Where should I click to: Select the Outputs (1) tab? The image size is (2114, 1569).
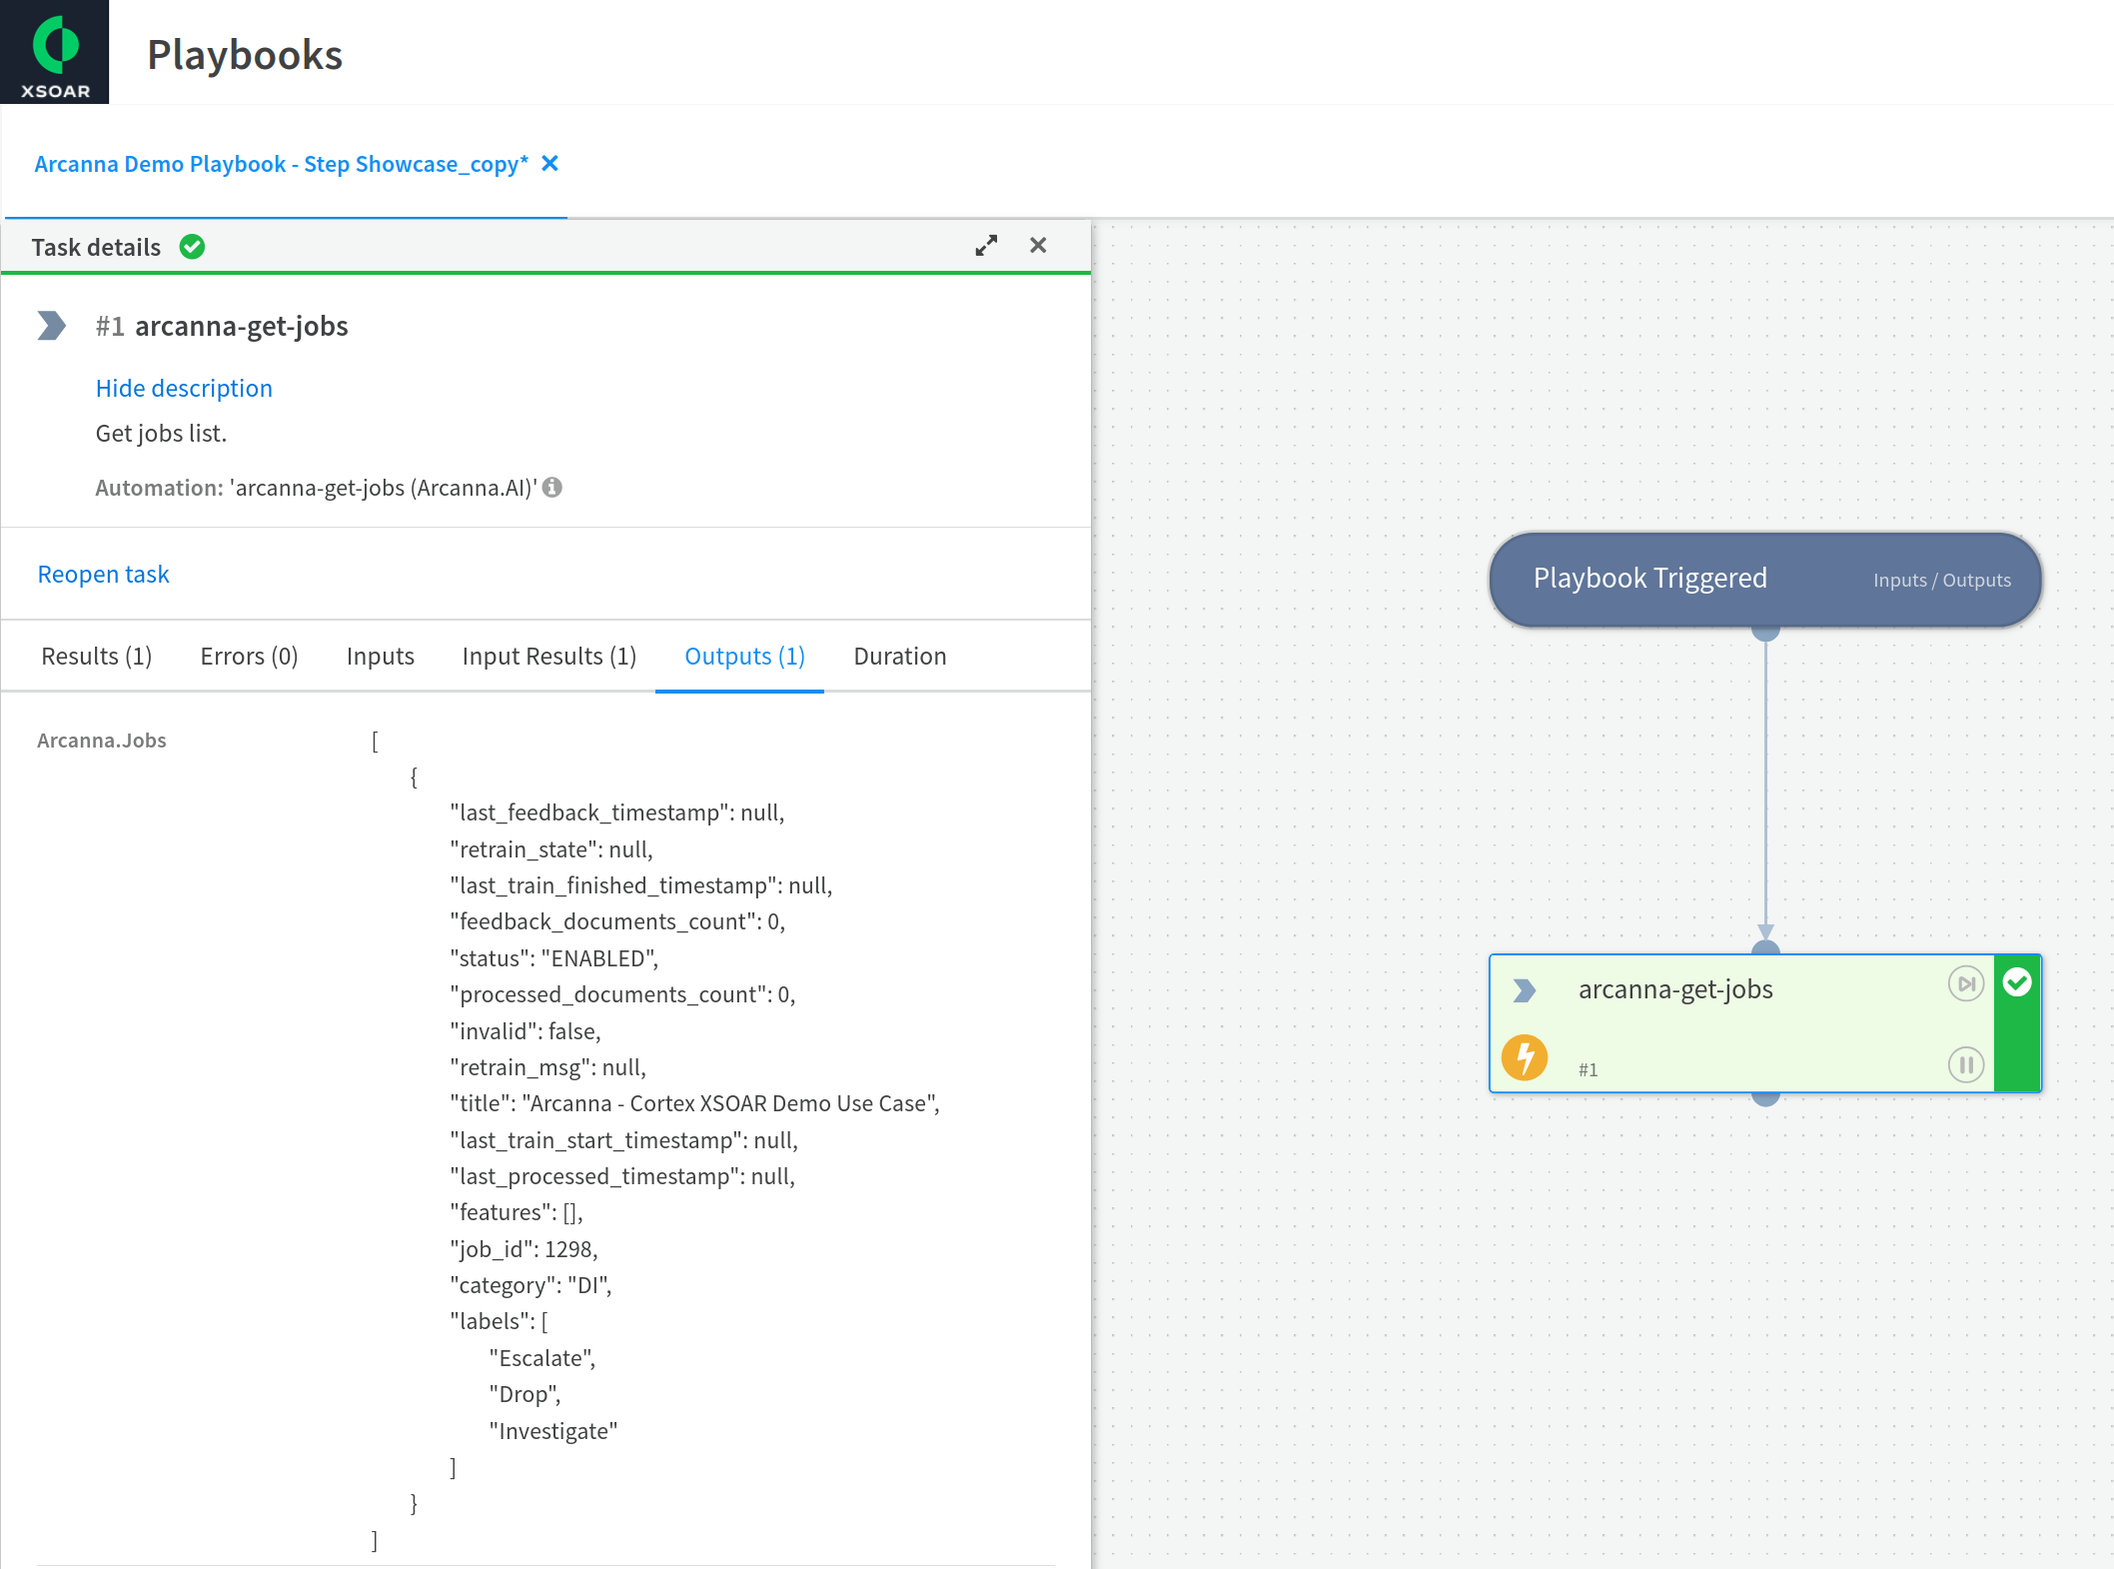point(744,656)
